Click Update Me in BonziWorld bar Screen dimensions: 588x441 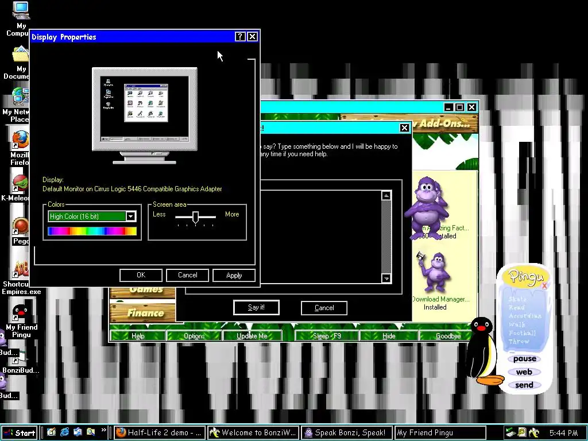(252, 335)
